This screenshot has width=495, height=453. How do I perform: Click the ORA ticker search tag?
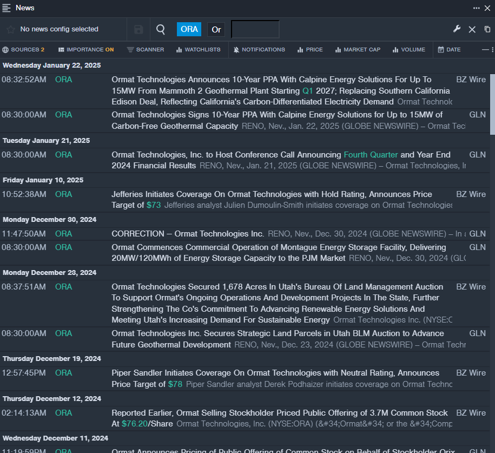(x=189, y=29)
